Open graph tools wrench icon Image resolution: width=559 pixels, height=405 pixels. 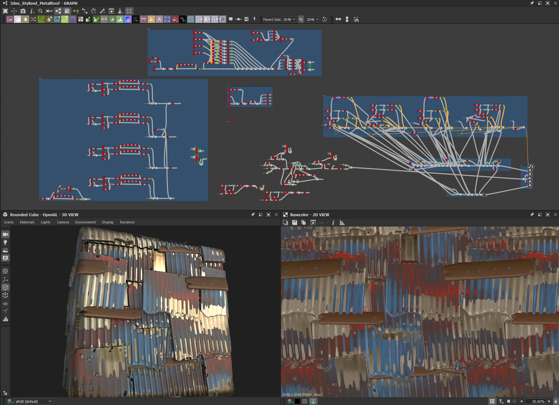pos(102,11)
